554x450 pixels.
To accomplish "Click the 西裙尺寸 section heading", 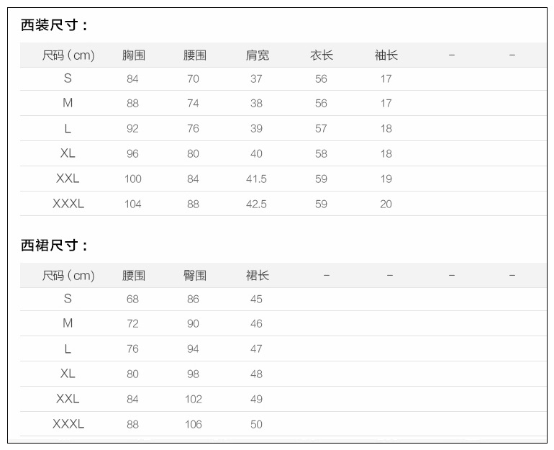I will [54, 246].
